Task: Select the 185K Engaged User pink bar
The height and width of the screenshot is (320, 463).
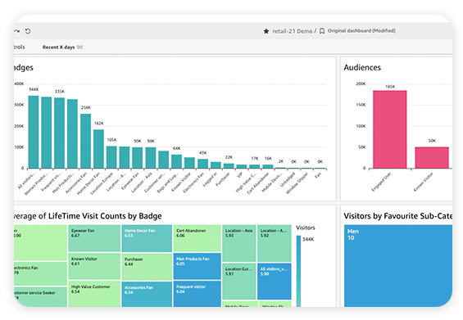Action: (x=390, y=129)
